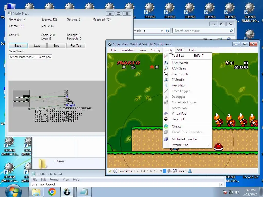
Task: Close the open Tools menu header
Action: point(168,50)
